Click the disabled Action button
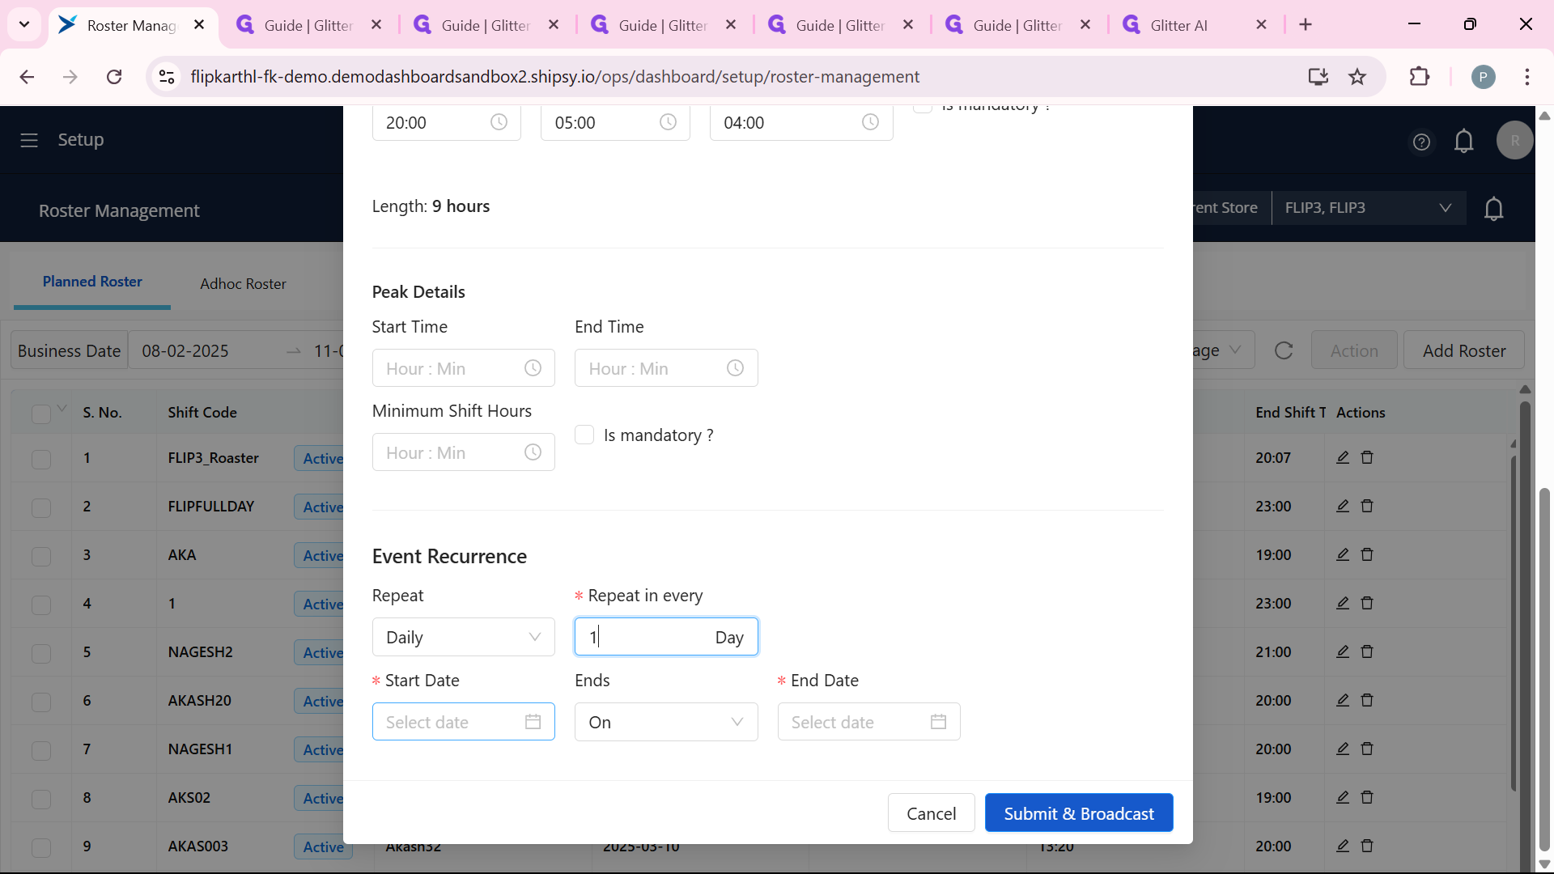The width and height of the screenshot is (1554, 874). click(1354, 350)
